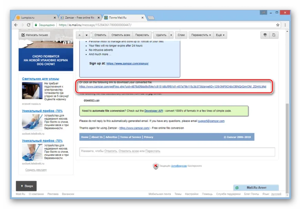This screenshot has width=301, height=209.
Task: Go to the previous message with the up arrow
Action: 80,35
